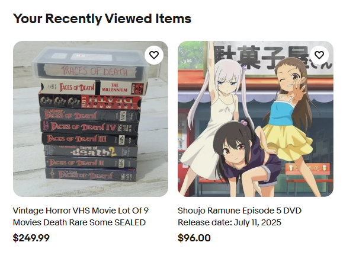Click the Traces of Death tape on top
Screen dimensions: 343x255
[x=89, y=63]
